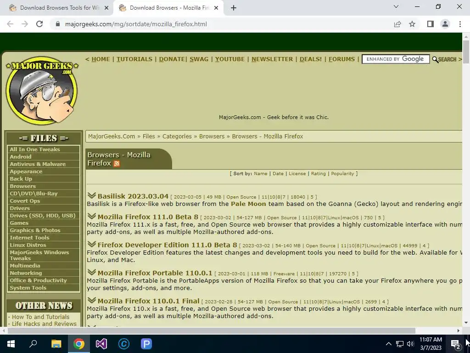The image size is (470, 353).
Task: Click the Chrome taskbar icon
Action: coord(79,344)
